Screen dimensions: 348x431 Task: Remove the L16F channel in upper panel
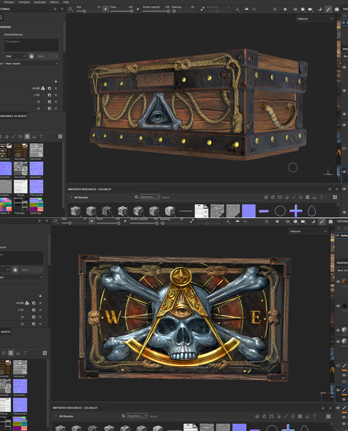56,95
